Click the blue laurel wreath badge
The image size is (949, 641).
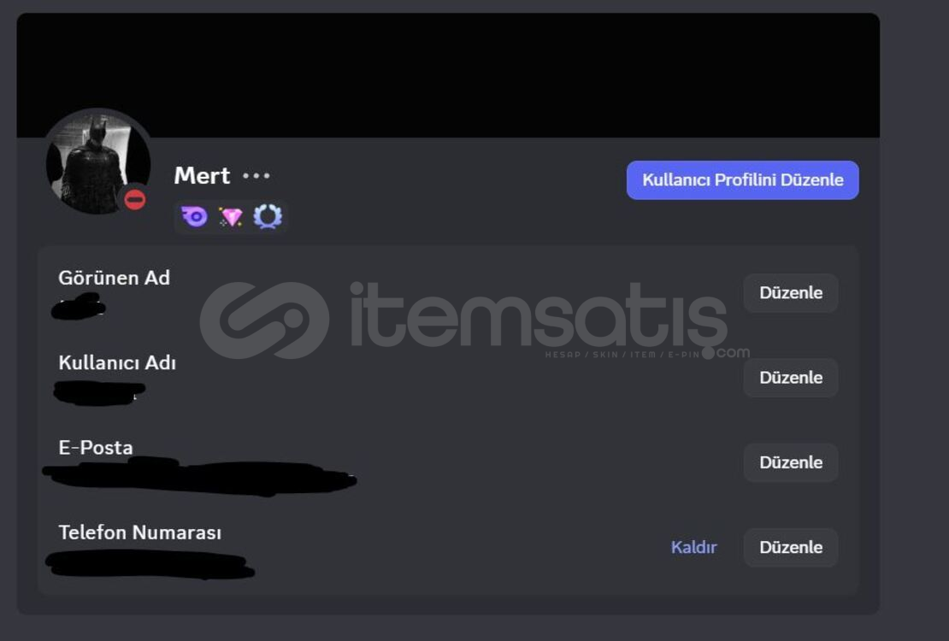click(268, 217)
